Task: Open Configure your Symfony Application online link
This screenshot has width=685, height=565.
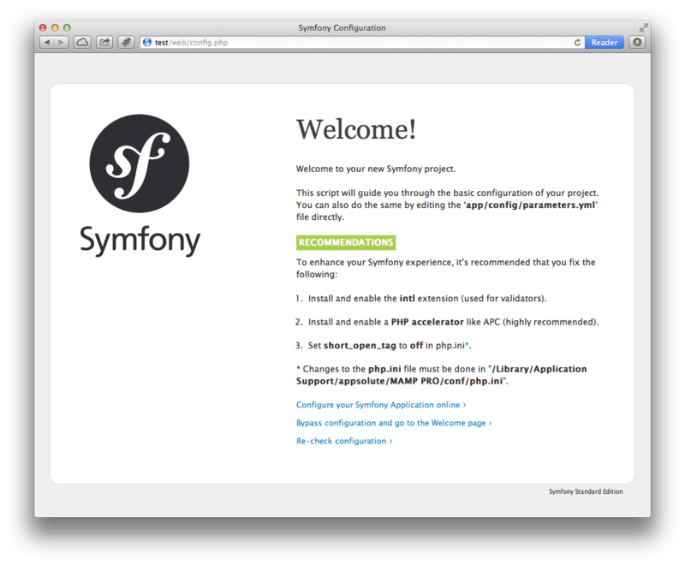Action: click(381, 405)
